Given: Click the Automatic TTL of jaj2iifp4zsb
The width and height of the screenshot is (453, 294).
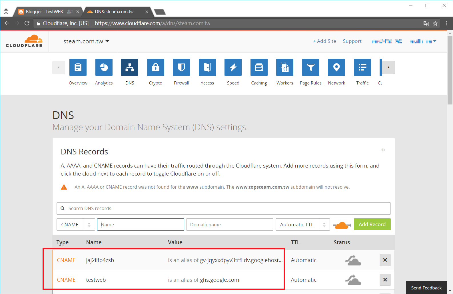Looking at the screenshot, I should 304,260.
